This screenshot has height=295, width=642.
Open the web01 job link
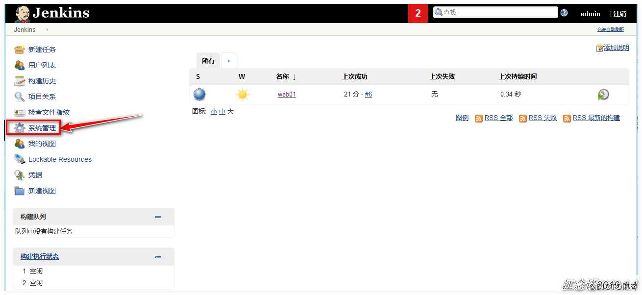pos(287,95)
